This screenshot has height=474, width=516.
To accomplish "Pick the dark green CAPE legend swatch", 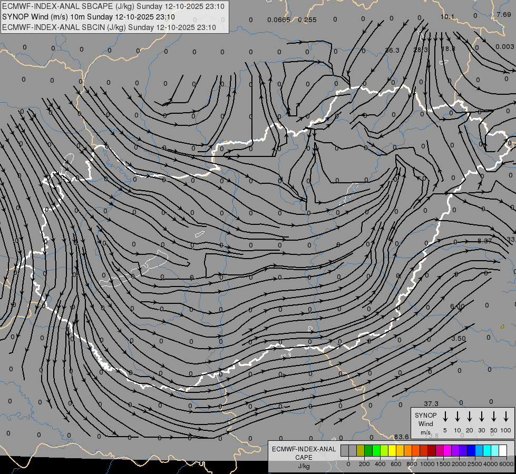I will pyautogui.click(x=368, y=450).
